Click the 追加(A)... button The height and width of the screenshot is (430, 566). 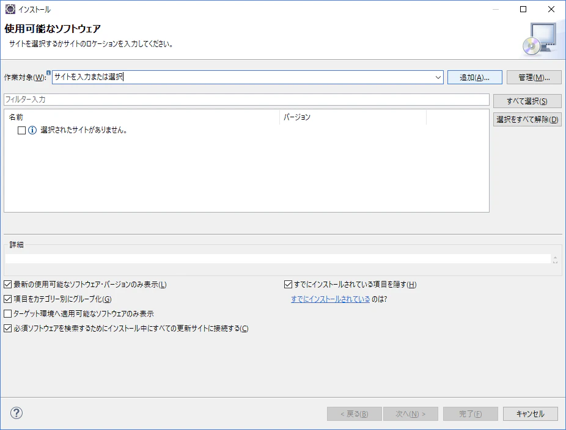tap(475, 77)
